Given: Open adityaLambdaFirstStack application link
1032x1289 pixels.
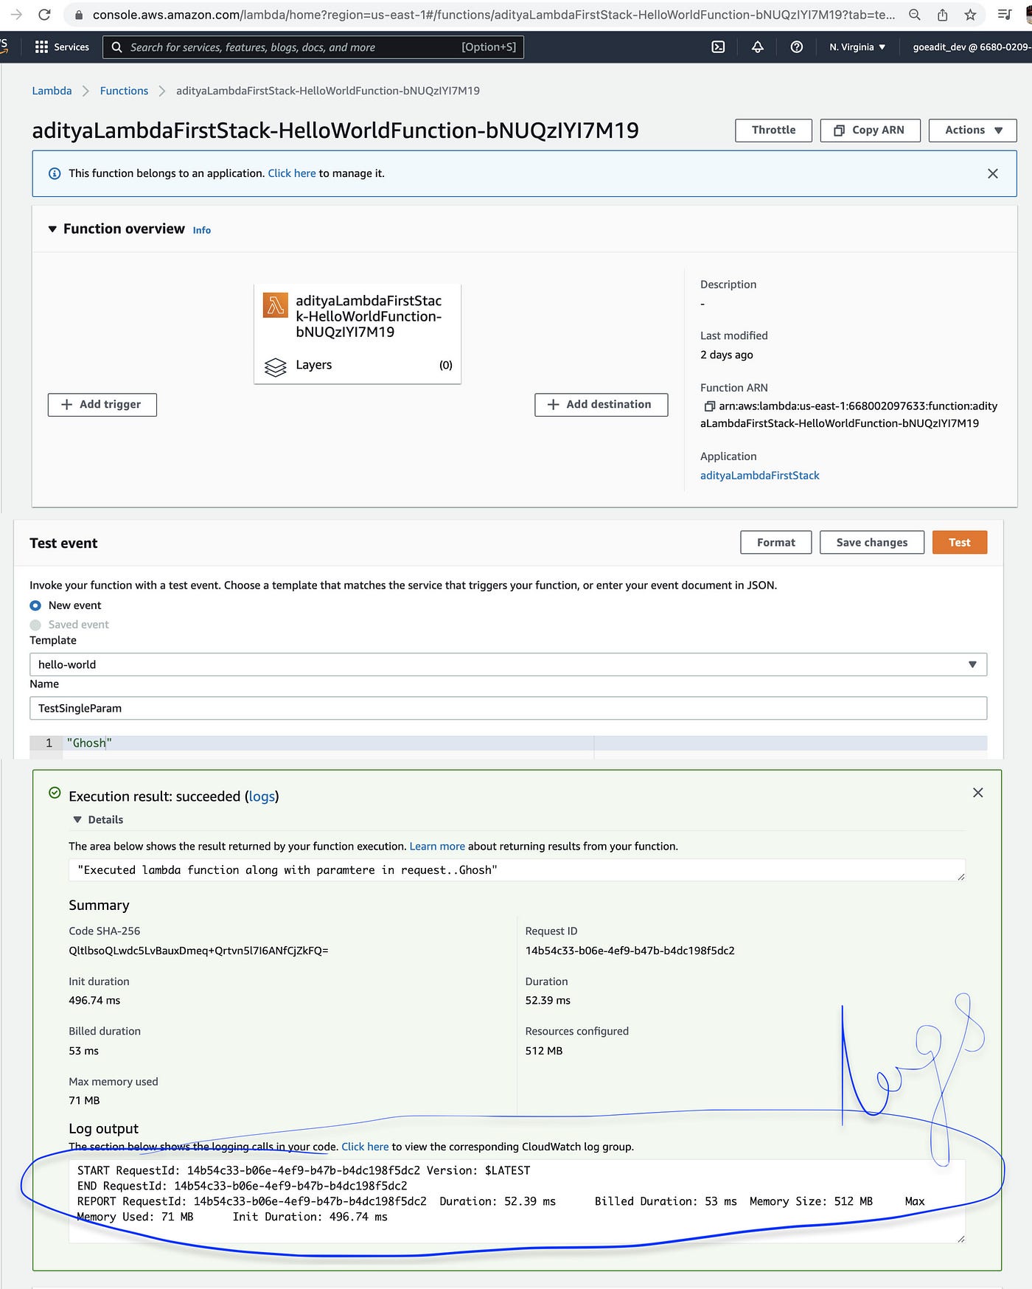Looking at the screenshot, I should tap(759, 476).
